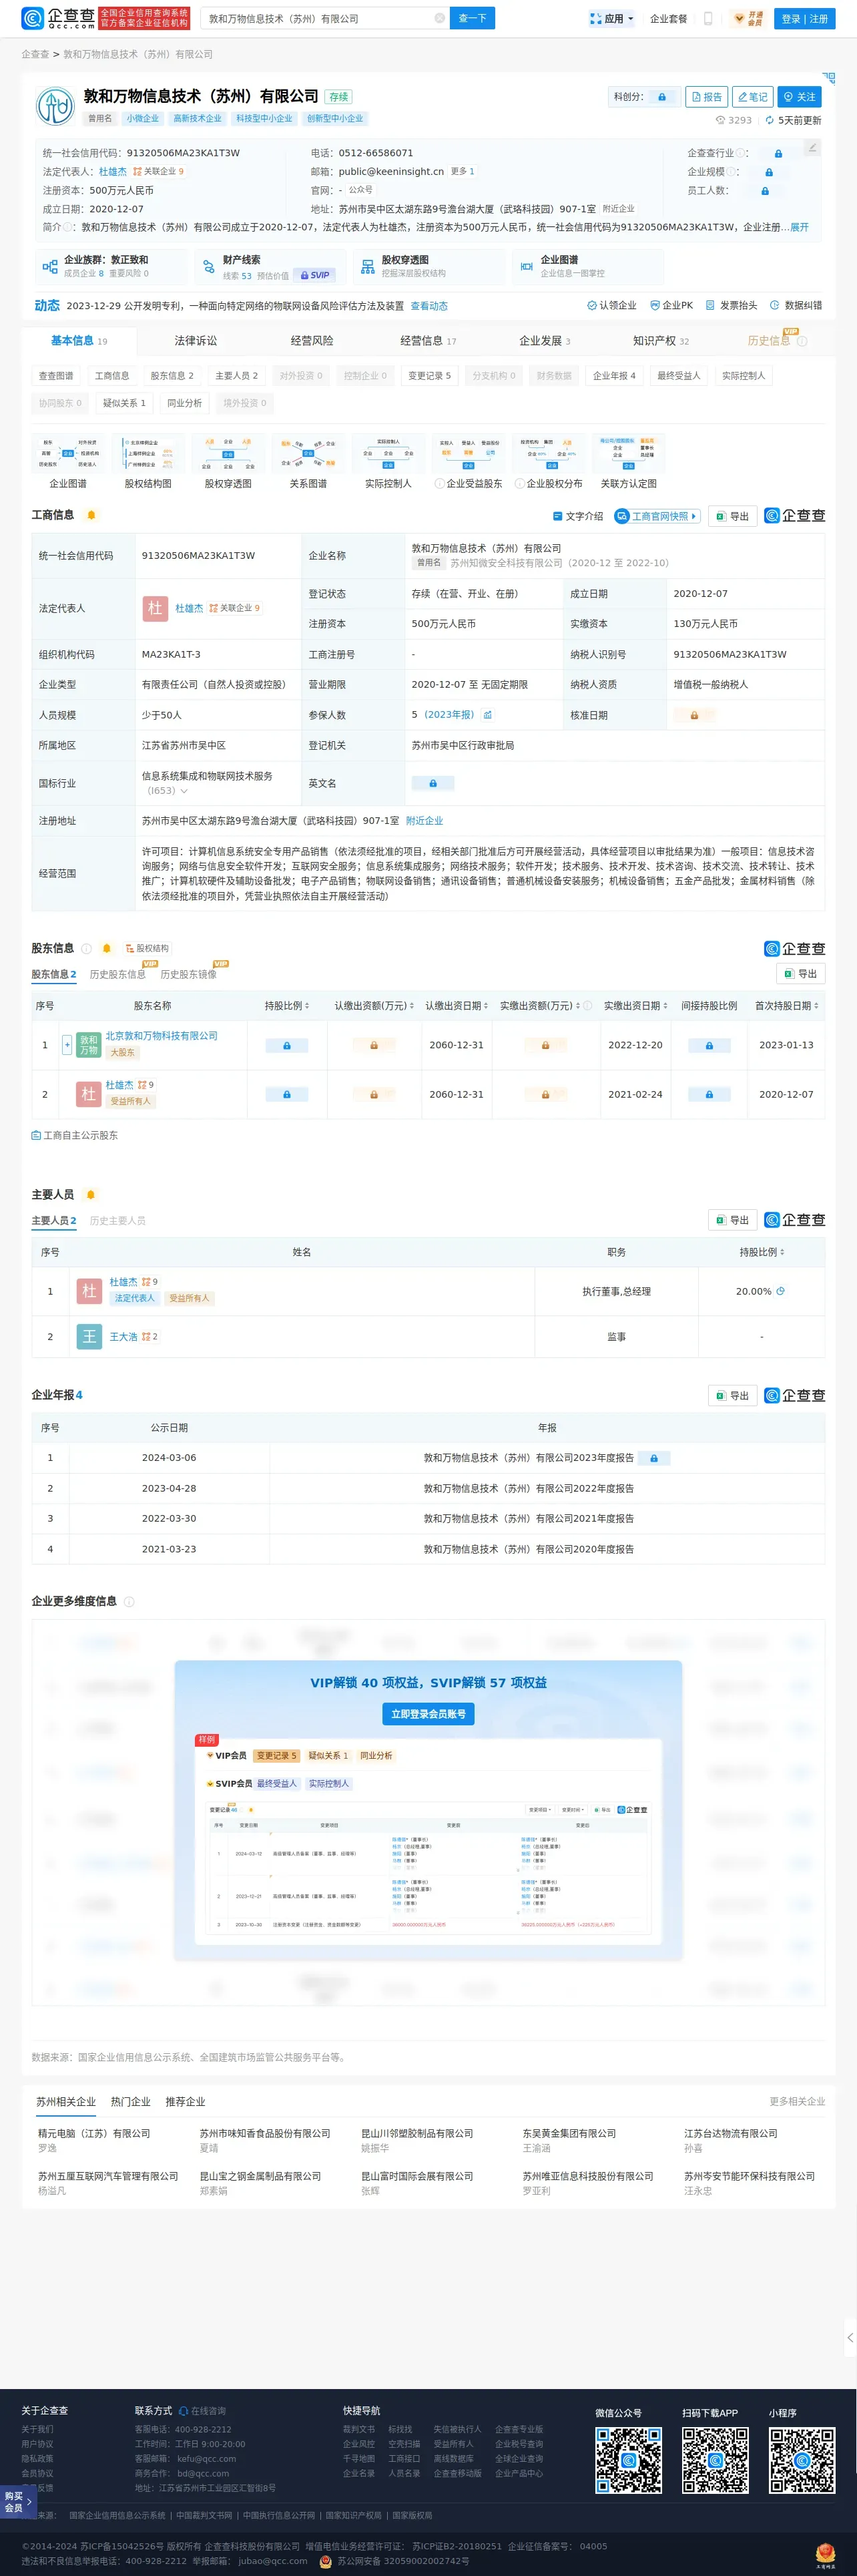Expand the 国标行业 (I653) chevron
857x2576 pixels.
183,791
